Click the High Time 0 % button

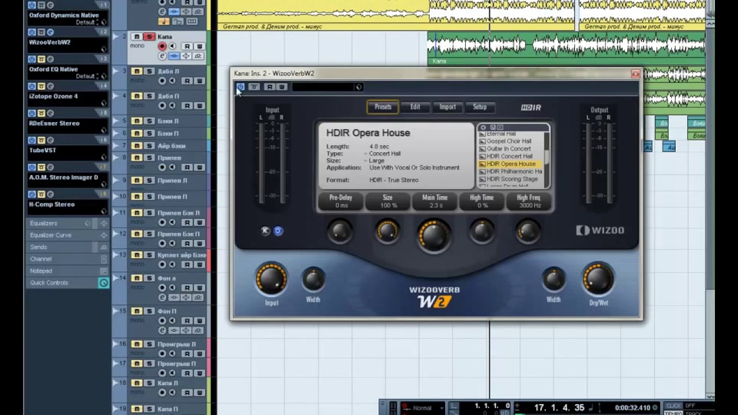[x=482, y=201]
